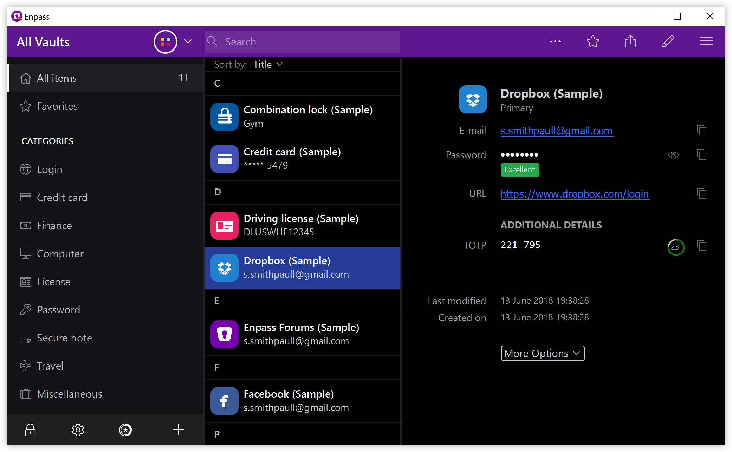Mark Dropbox item as favorite with star

pyautogui.click(x=593, y=41)
